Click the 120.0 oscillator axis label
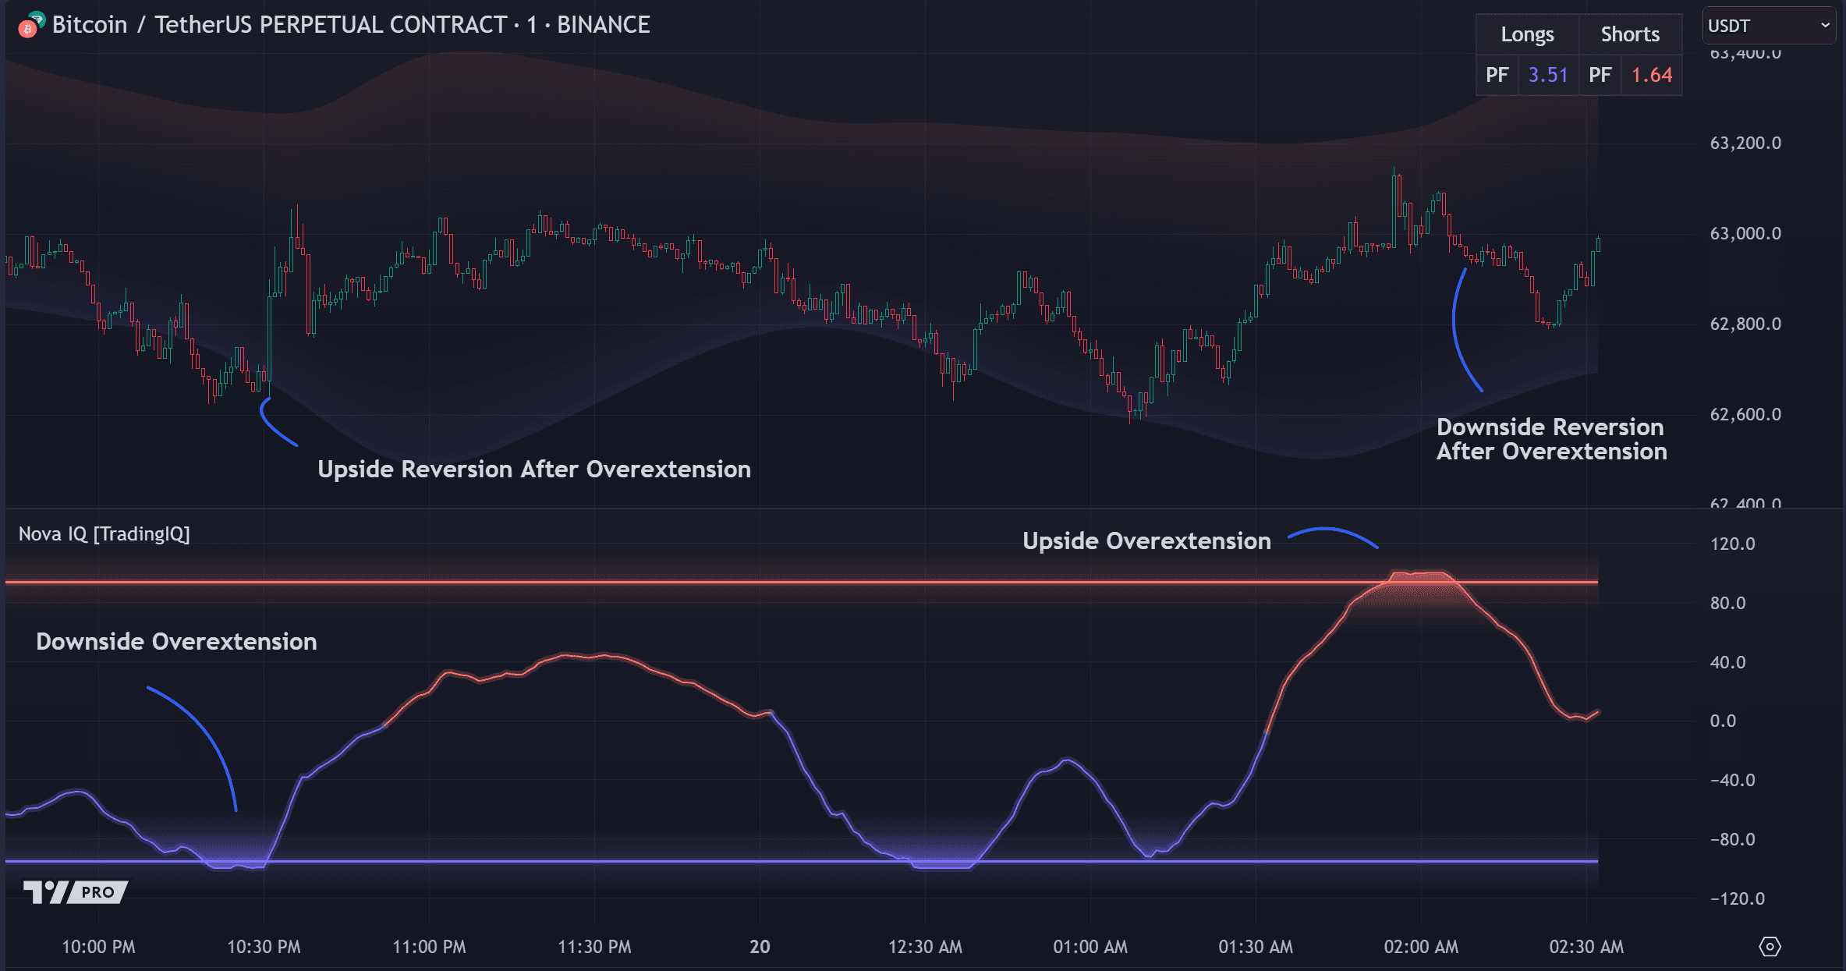 tap(1732, 544)
